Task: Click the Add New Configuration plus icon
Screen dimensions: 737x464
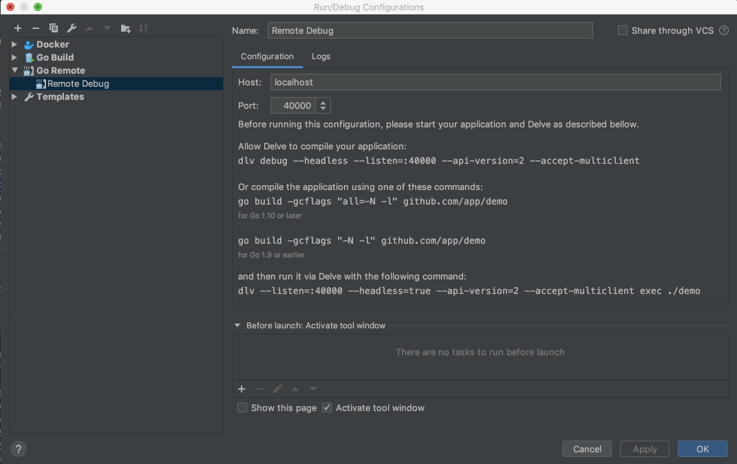Action: tap(18, 28)
